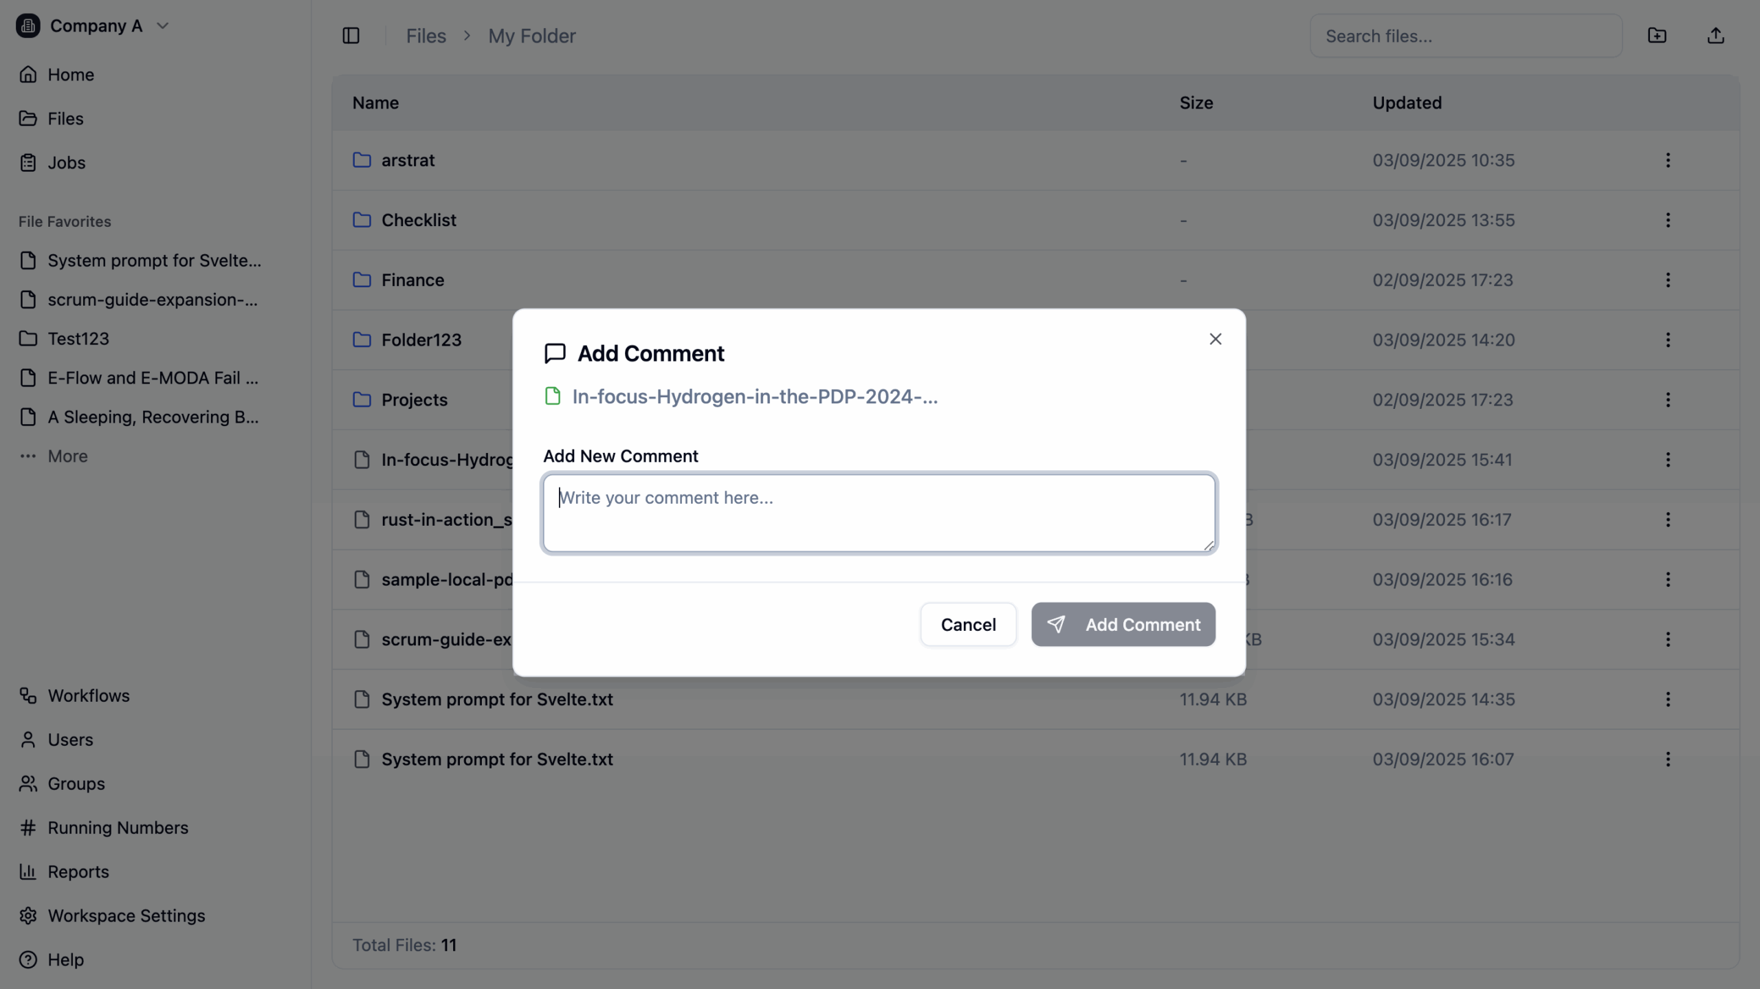The image size is (1760, 989).
Task: Expand More file favorites
Action: [x=67, y=456]
